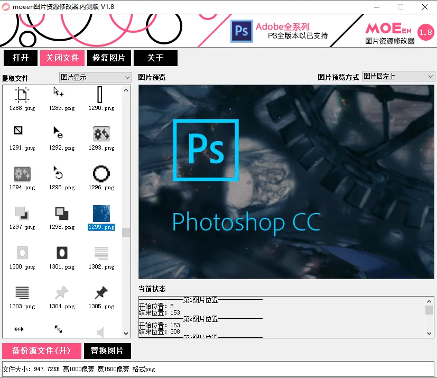Click the pink 1.8 version badge
Screen dimensions: 437x378
coord(425,32)
